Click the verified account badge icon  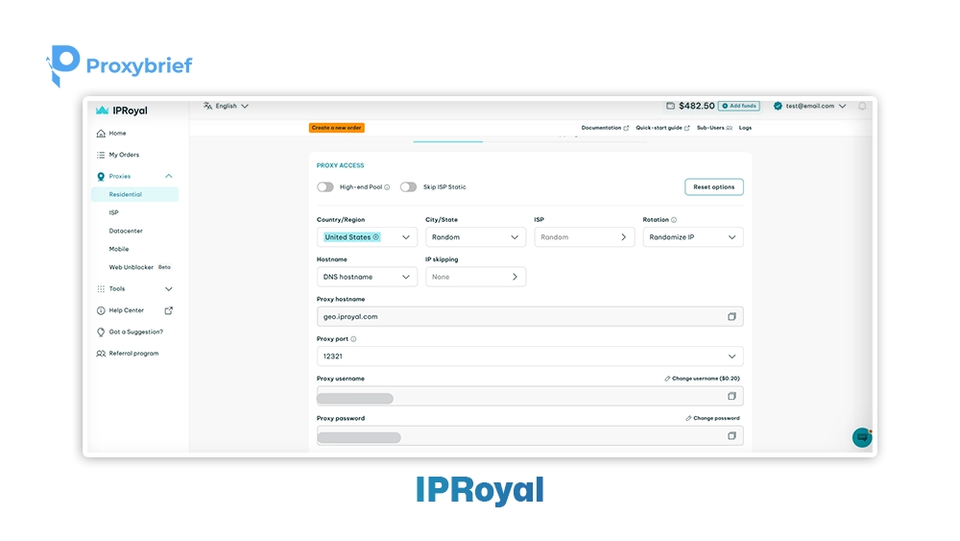(x=778, y=106)
